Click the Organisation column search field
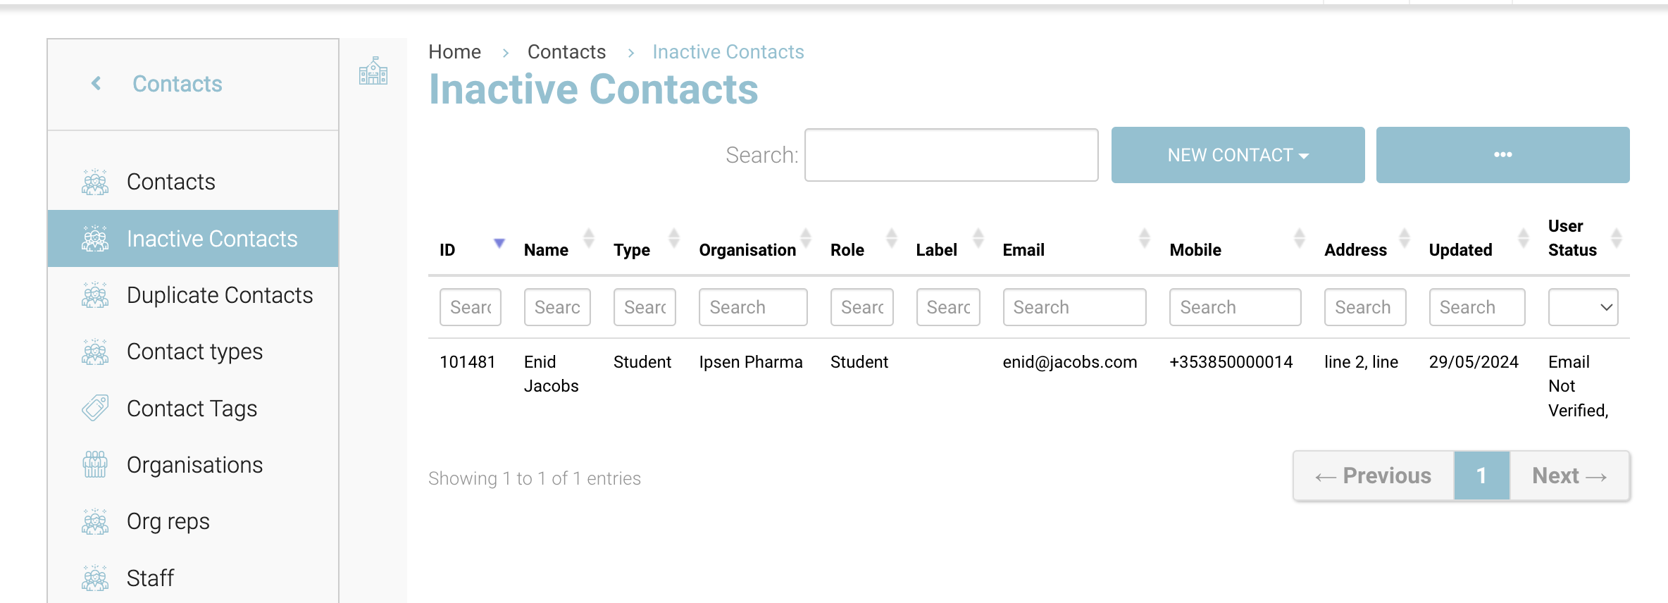This screenshot has width=1668, height=603. [752, 307]
